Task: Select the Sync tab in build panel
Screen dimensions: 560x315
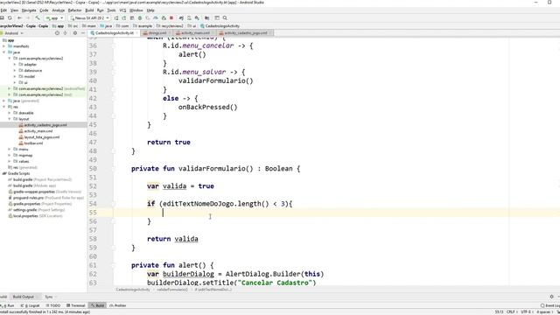Action: tap(49, 297)
